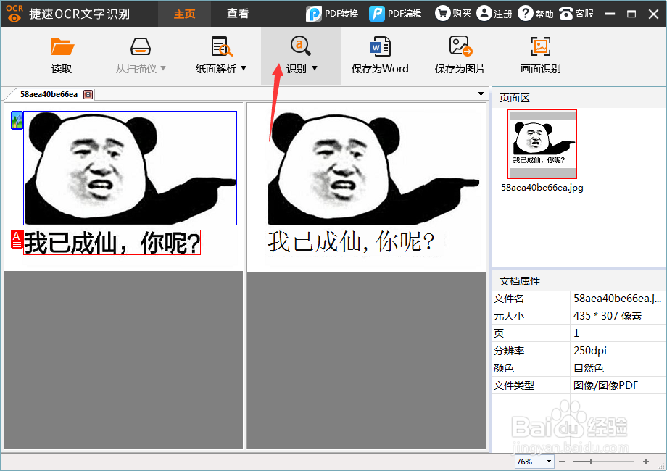Expand the 从扫描仪 dropdown arrow

[163, 68]
